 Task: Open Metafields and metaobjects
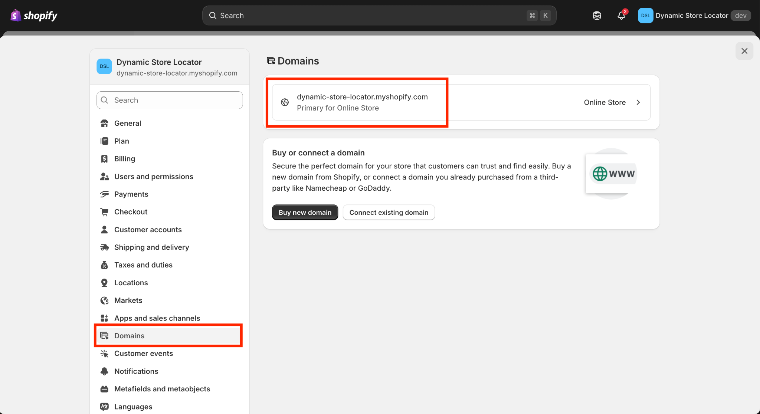coord(169,389)
